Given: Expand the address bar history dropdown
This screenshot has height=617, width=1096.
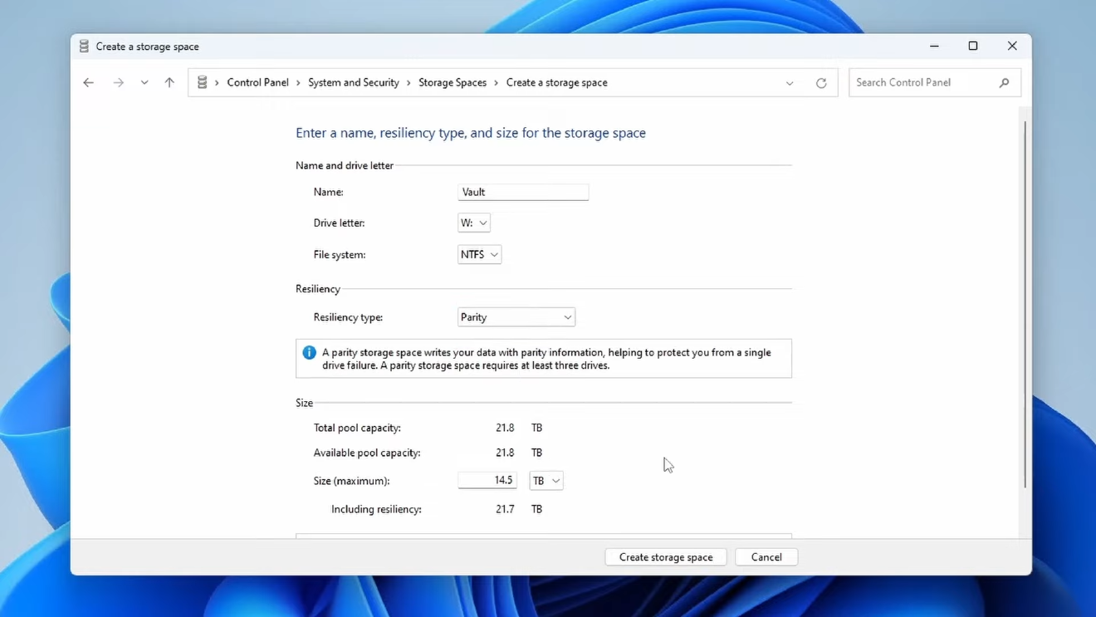Looking at the screenshot, I should 789,82.
